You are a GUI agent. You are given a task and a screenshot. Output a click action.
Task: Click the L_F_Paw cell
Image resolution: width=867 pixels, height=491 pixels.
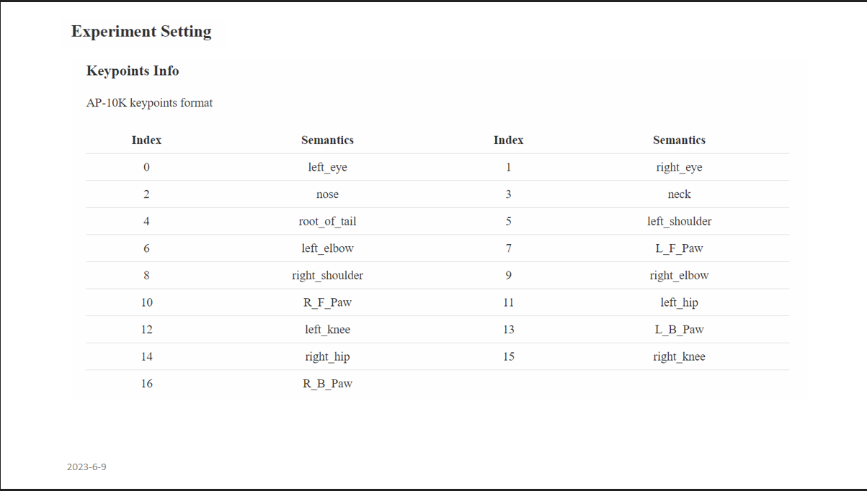679,248
